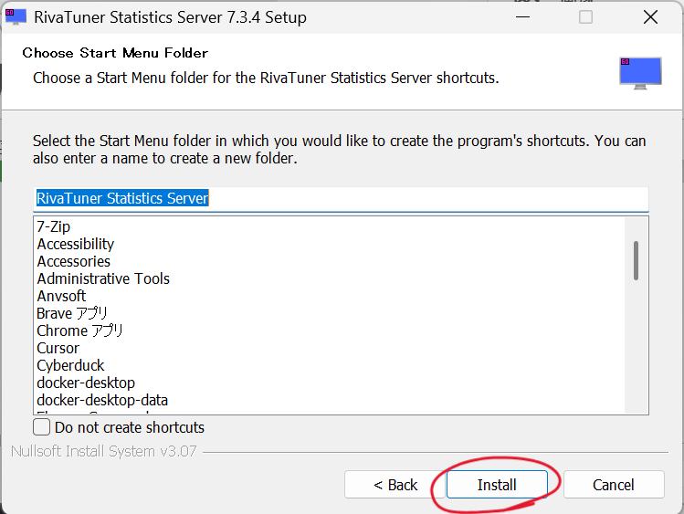
Task: Select 7-Zip in the folder list
Action: click(x=54, y=226)
